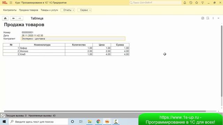Open service settings lines icon in title bar
Image resolution: width=223 pixels, height=125 pixels.
click(202, 2)
